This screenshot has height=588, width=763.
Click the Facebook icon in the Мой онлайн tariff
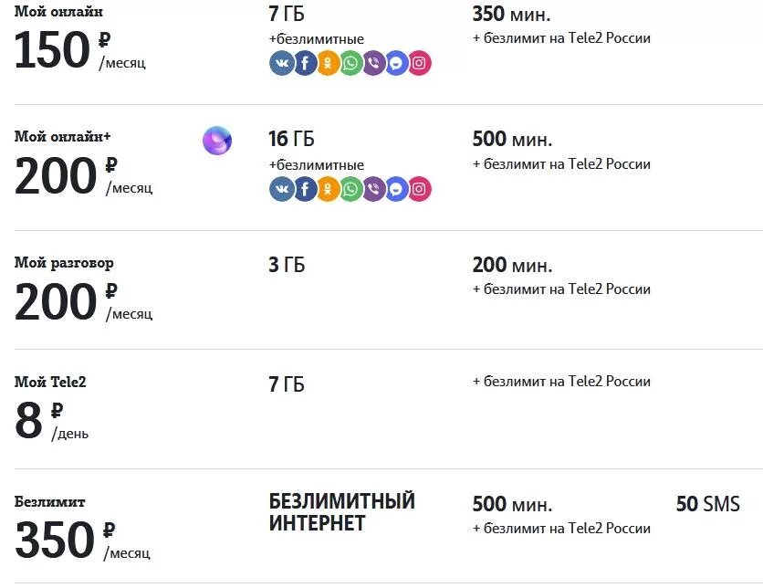point(305,63)
